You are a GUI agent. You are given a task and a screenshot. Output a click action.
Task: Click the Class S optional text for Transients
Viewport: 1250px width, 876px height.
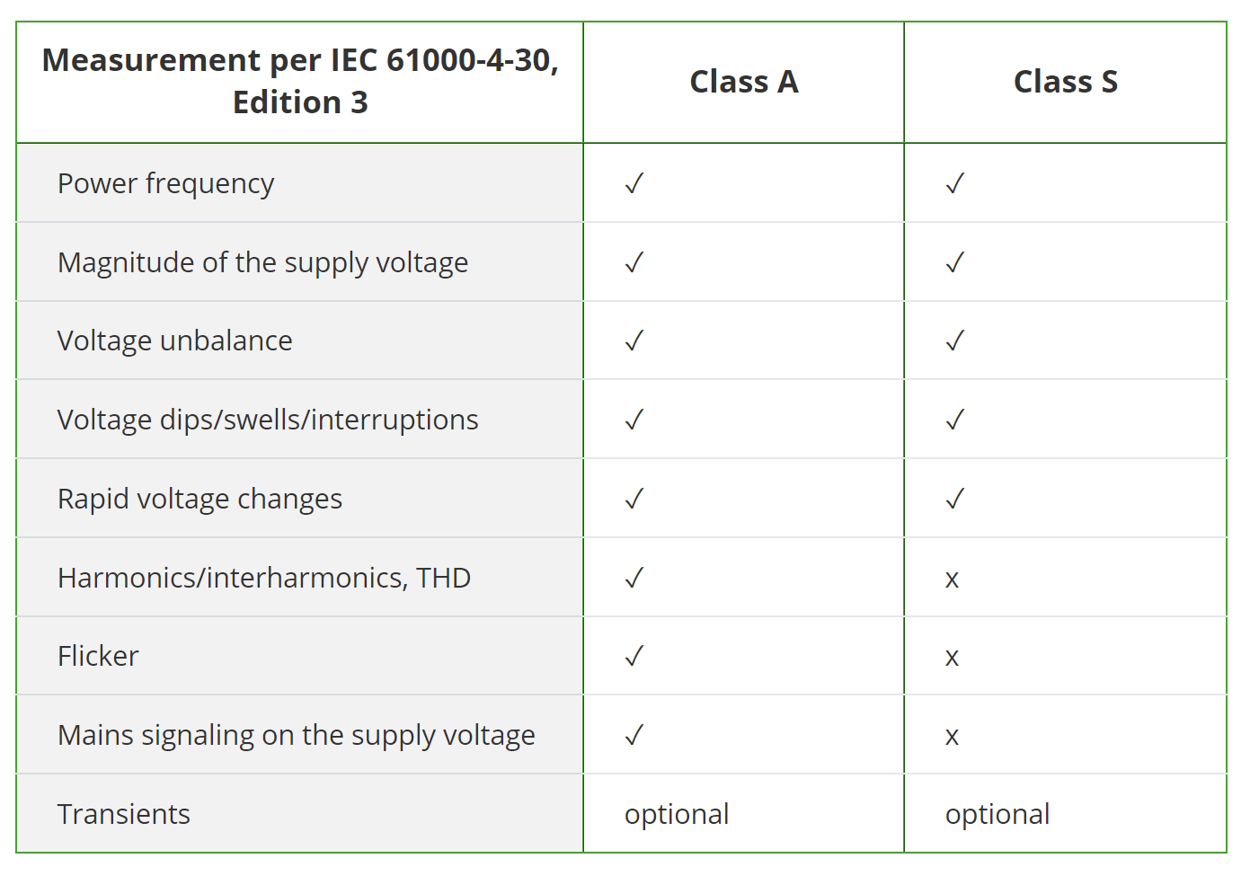point(997,814)
